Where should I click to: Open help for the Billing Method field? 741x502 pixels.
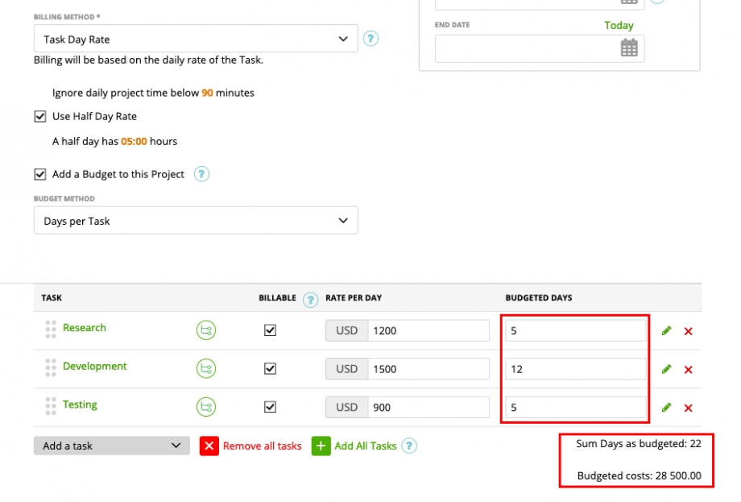370,38
